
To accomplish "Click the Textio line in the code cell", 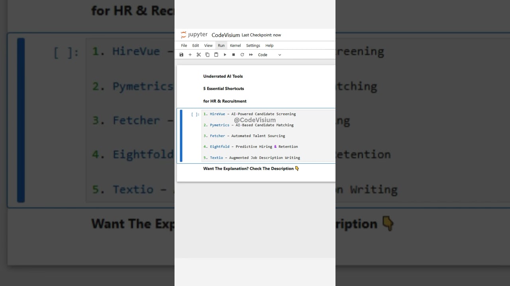I will pyautogui.click(x=252, y=158).
